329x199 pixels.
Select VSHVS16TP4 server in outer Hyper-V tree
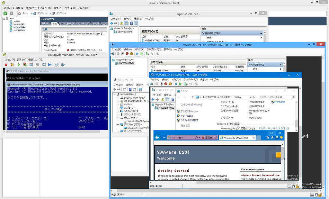click(x=125, y=32)
